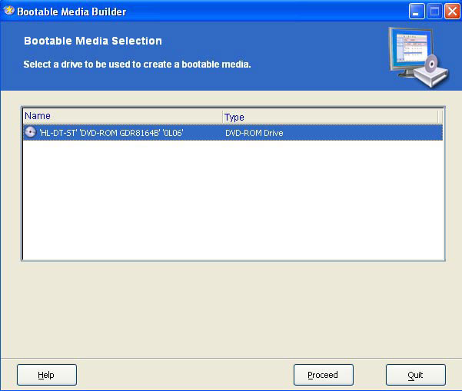462x391 pixels.
Task: Select 'HL-DT-ST' 'DVD-ROM GDR8164B' drive name
Action: pos(111,133)
